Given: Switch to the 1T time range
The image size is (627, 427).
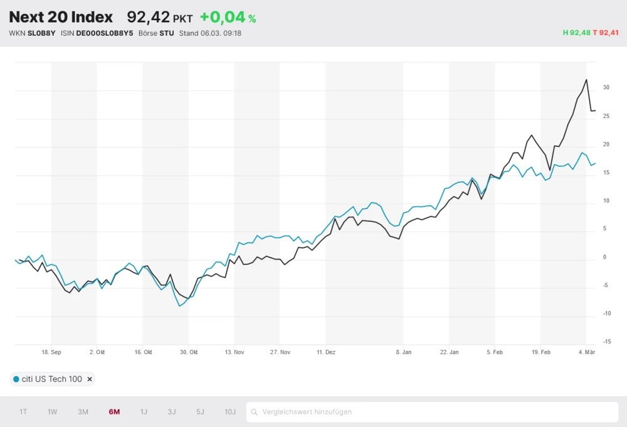Looking at the screenshot, I should pyautogui.click(x=23, y=412).
